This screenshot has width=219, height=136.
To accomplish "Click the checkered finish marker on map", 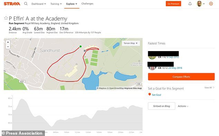I will pyautogui.click(x=85, y=51).
